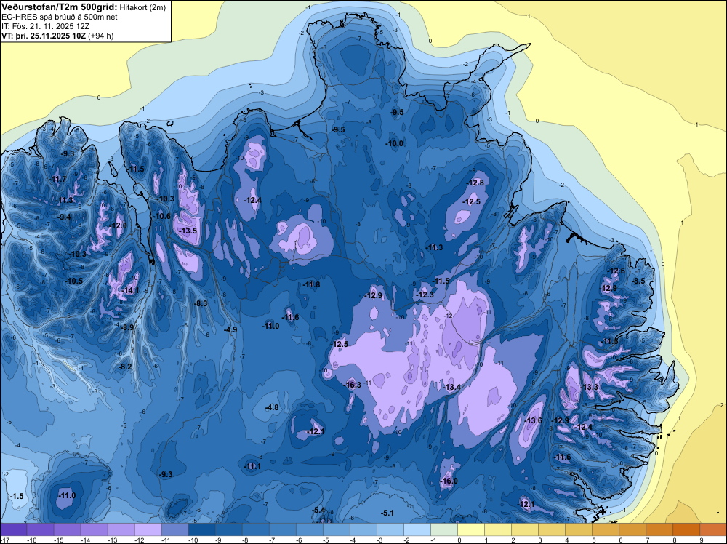Click the -10.5 temperature value
Image resolution: width=727 pixels, height=544 pixels.
point(74,281)
